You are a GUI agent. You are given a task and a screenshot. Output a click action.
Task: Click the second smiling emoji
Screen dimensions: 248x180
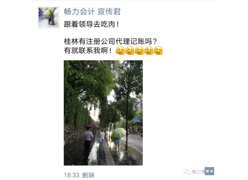pos(130,51)
